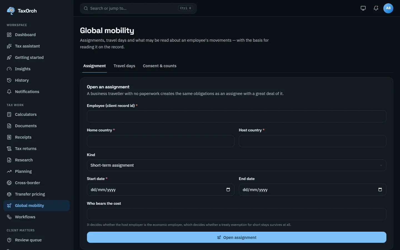
Task: Open Dashboard from the sidebar
Action: [x=36, y=35]
